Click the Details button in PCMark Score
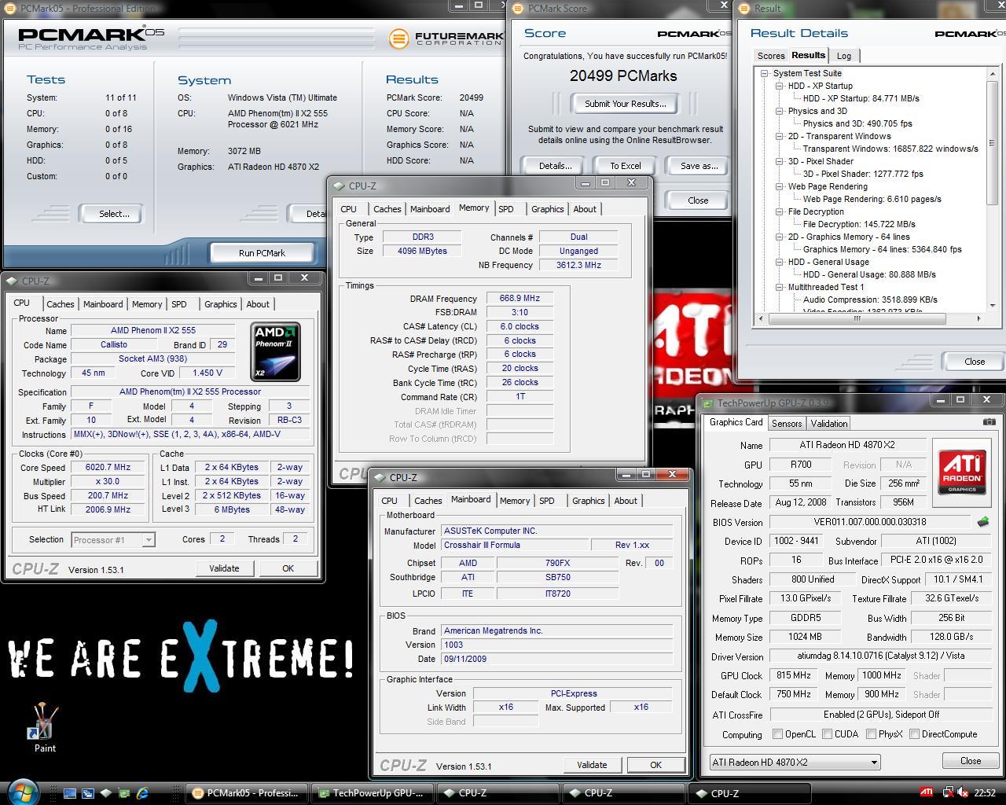The width and height of the screenshot is (1006, 805). (x=555, y=166)
